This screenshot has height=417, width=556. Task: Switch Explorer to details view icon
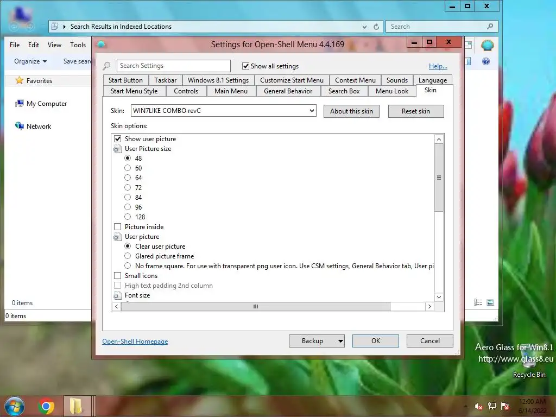478,302
